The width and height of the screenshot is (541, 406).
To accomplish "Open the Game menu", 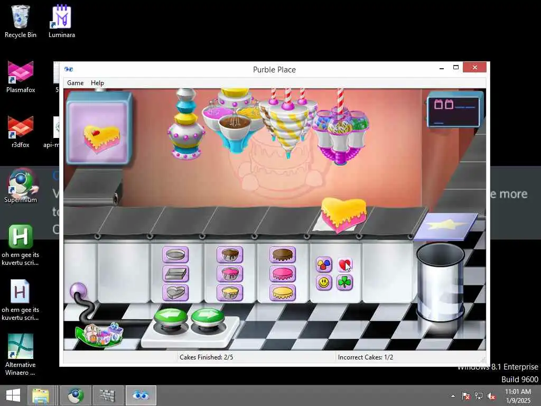I will [75, 83].
